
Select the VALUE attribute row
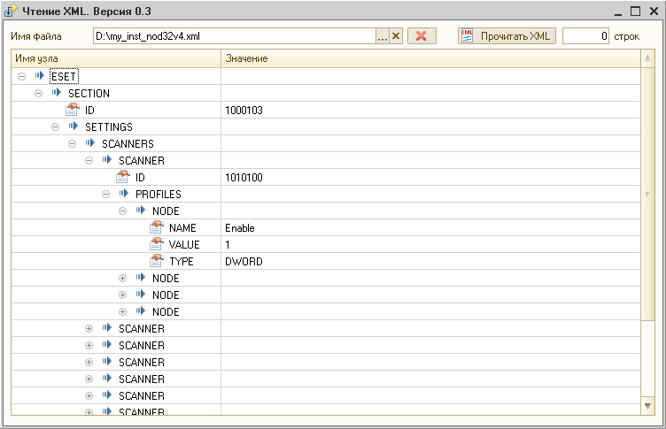(x=326, y=244)
